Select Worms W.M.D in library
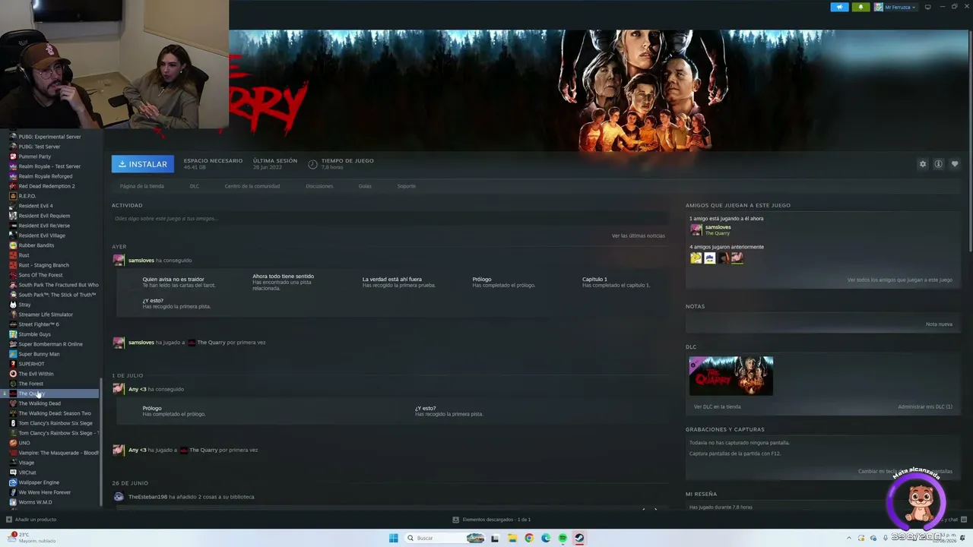Image resolution: width=973 pixels, height=547 pixels. pos(36,502)
